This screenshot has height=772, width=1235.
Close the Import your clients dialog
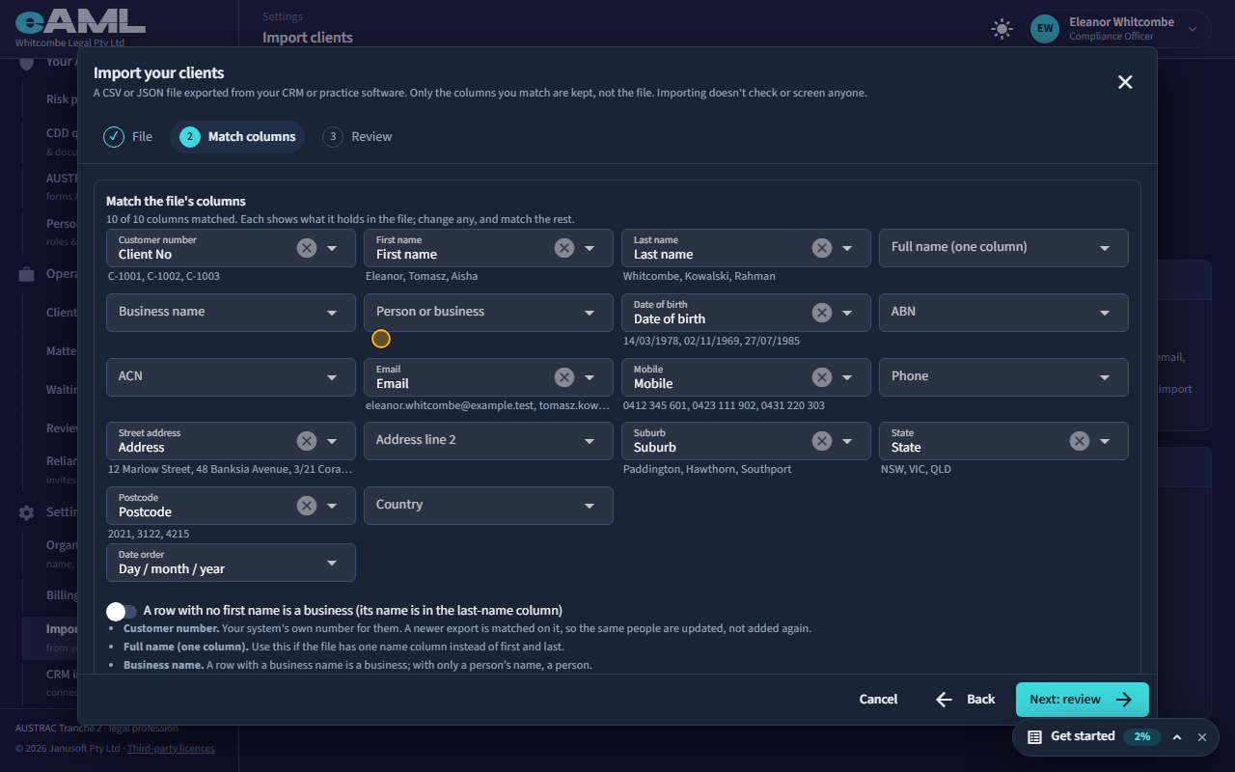click(x=1125, y=82)
